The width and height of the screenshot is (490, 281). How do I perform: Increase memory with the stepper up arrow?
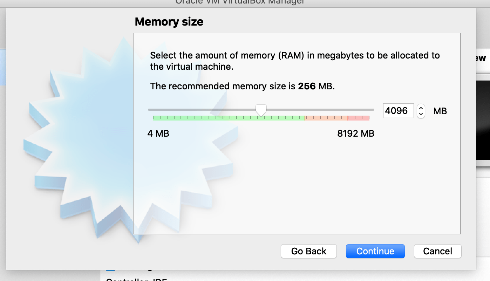pos(420,108)
